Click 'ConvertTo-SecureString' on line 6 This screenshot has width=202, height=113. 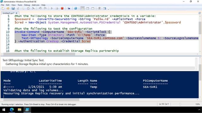(x=57, y=19)
